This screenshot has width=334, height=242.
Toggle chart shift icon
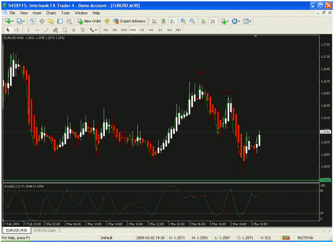pyautogui.click(x=213, y=21)
